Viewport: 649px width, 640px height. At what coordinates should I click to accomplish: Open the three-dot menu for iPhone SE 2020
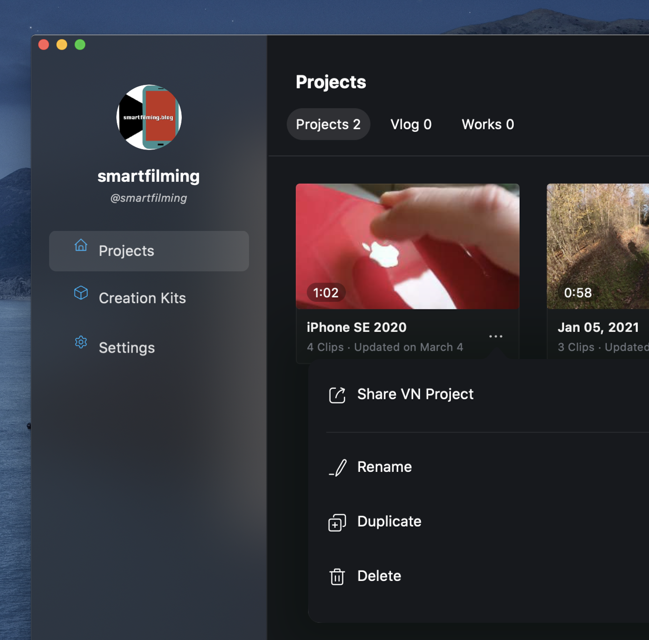tap(495, 336)
